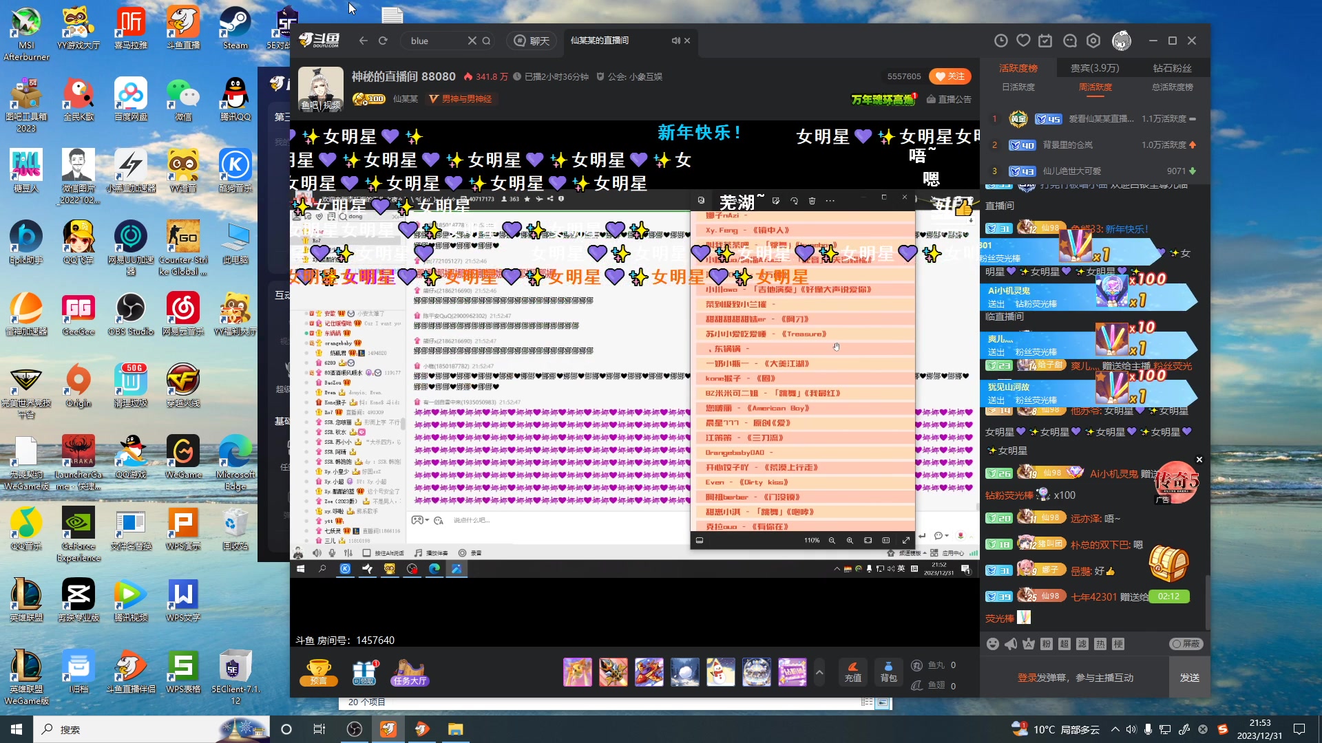Mute the 仙某某的直播间 tab speaker
Screen dimensions: 1322x743
[x=675, y=41]
